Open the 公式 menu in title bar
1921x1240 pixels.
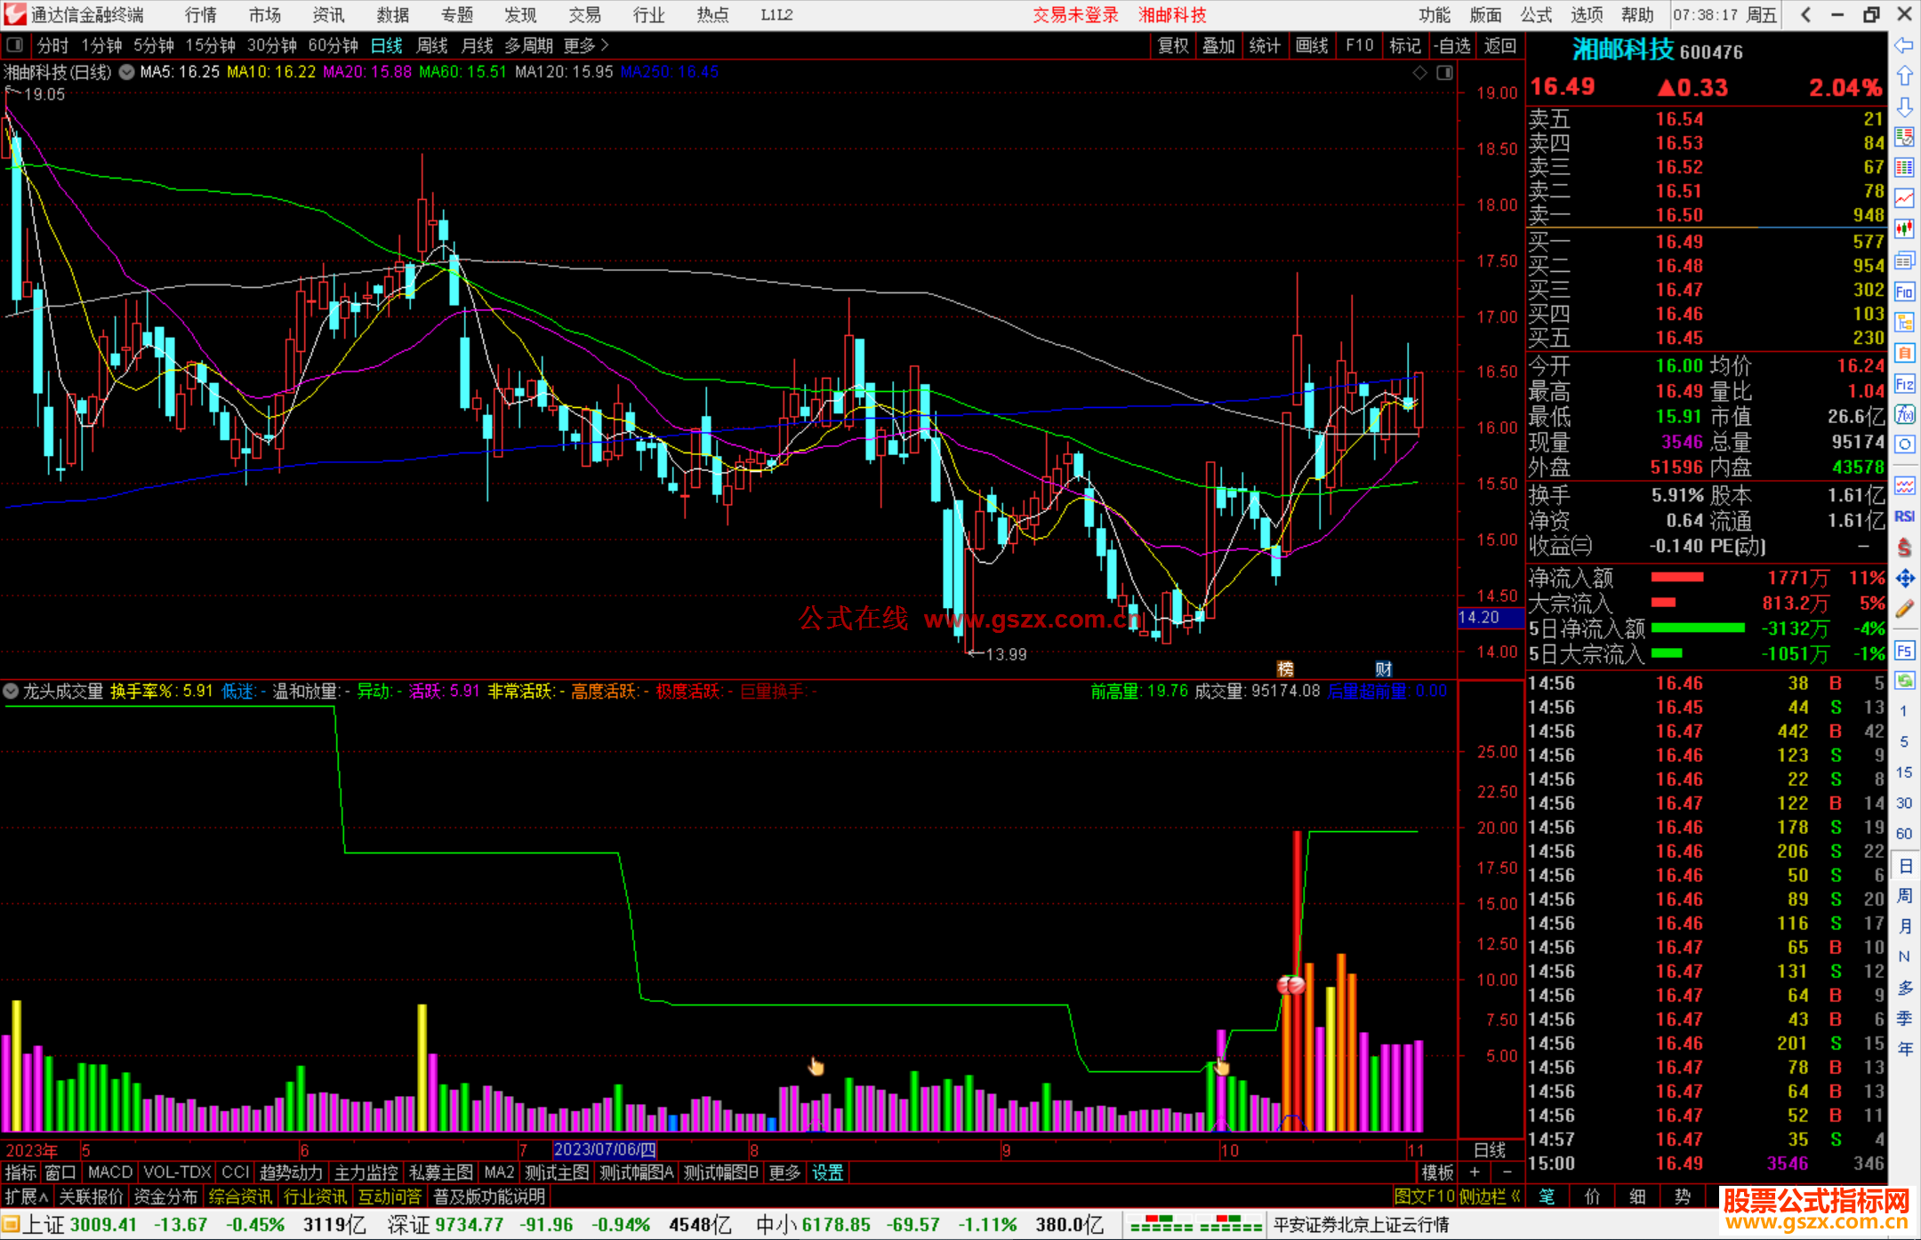(1536, 15)
